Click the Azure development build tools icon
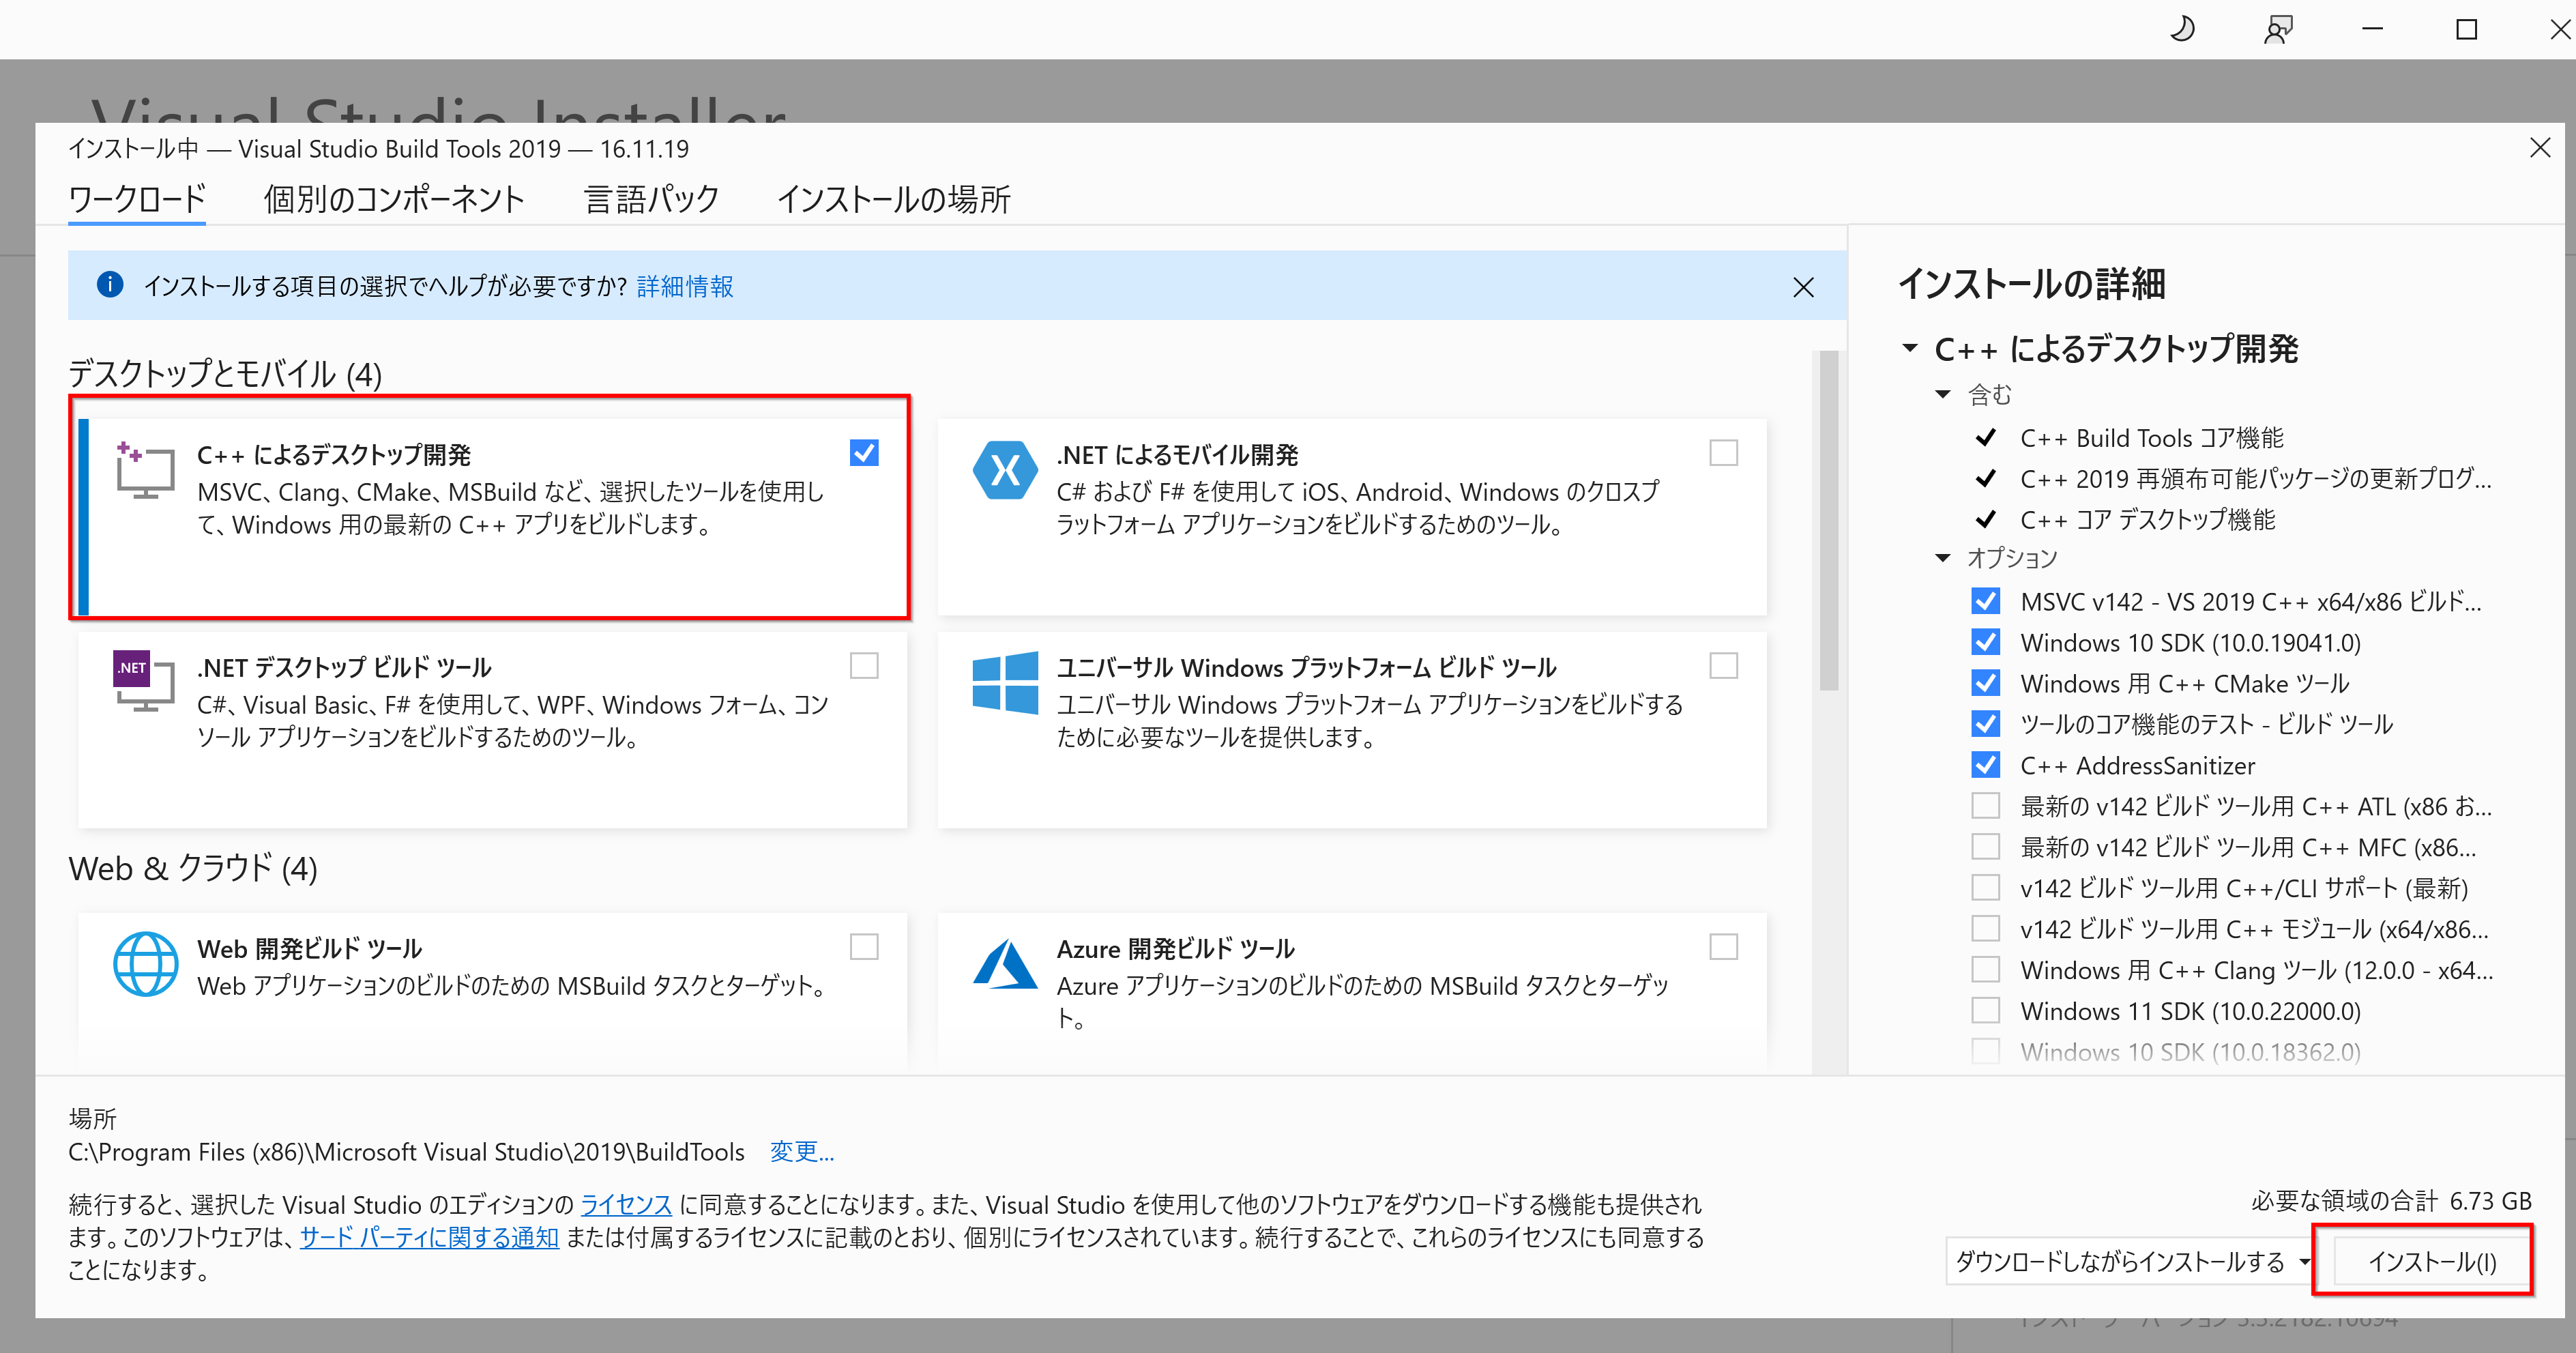 coord(1004,964)
